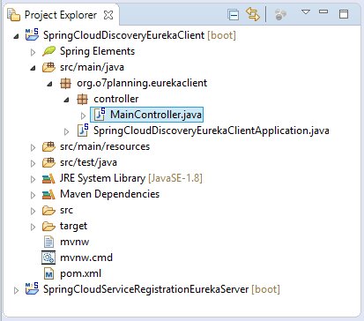Viewport: 364px width, 321px height.
Task: Click the mvnw text file icon
Action: [48, 242]
